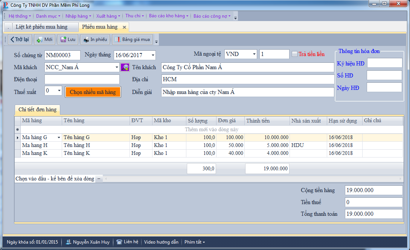
Task: Click the Ngày HĐ field
Action: click(384, 87)
